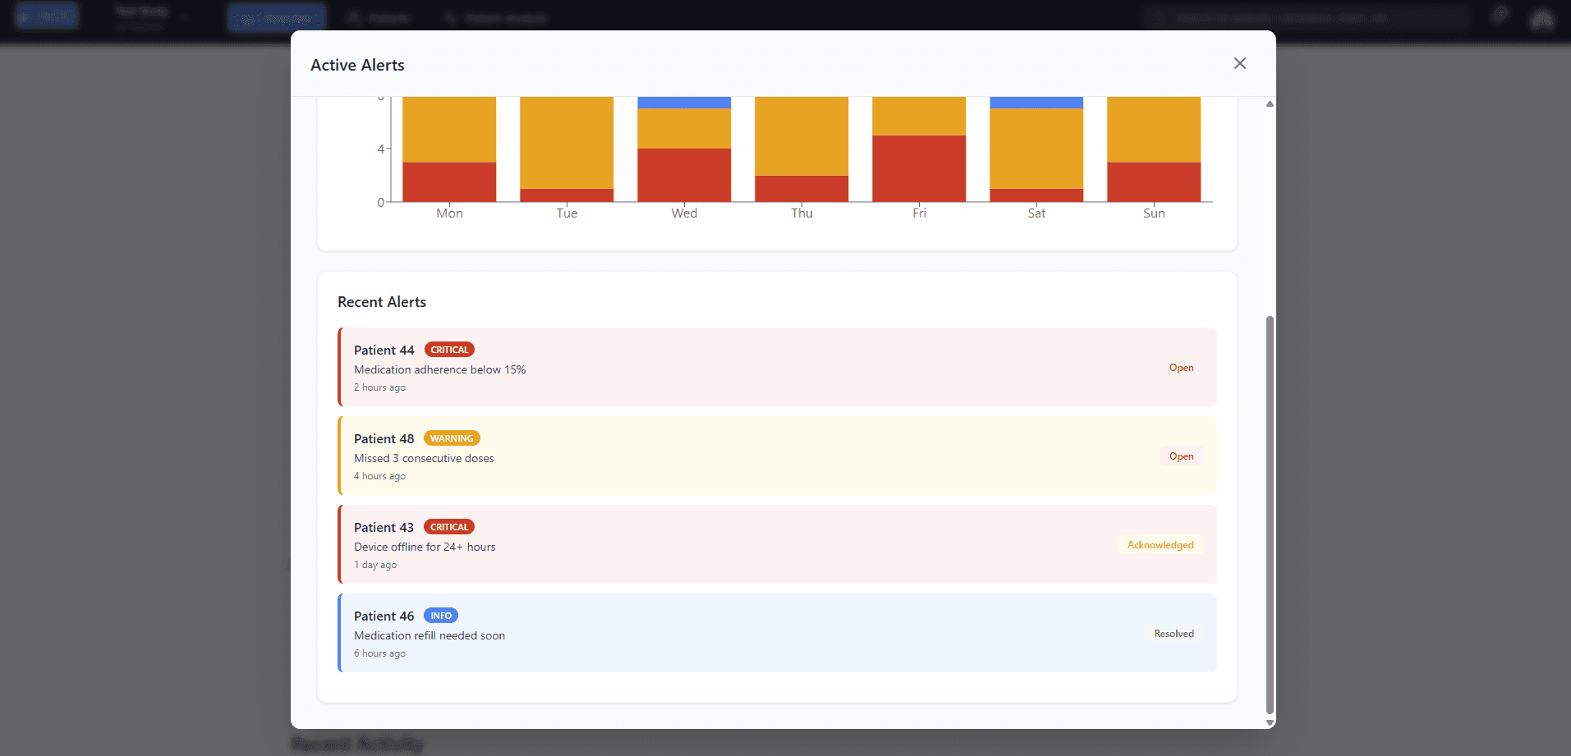1571x756 pixels.
Task: Click the Acknowledged badge on Patient 43
Action: [x=1160, y=544]
